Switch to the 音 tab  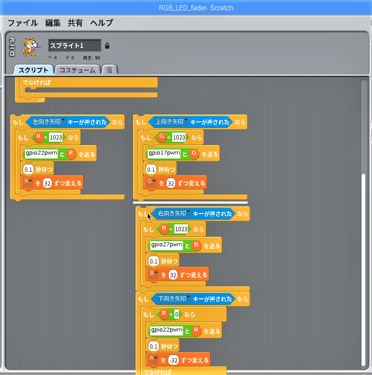coord(109,70)
